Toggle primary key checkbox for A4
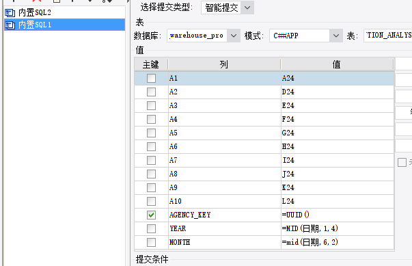412x266 pixels. [x=151, y=119]
